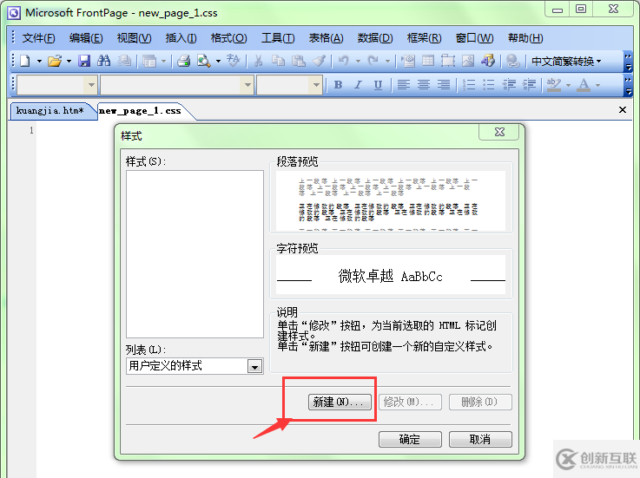
Task: Click the 新建(N)... button
Action: coord(340,402)
